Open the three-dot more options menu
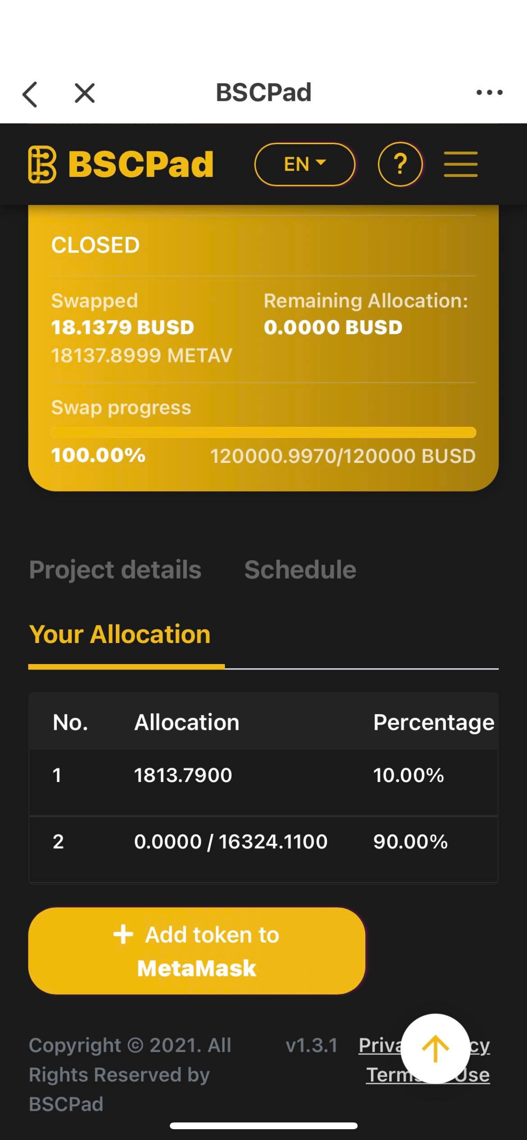Screen dimensions: 527x1140 click(490, 93)
